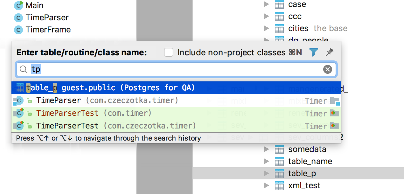Click the TimerFrame class icon
This screenshot has width=404, height=194.
[19, 30]
